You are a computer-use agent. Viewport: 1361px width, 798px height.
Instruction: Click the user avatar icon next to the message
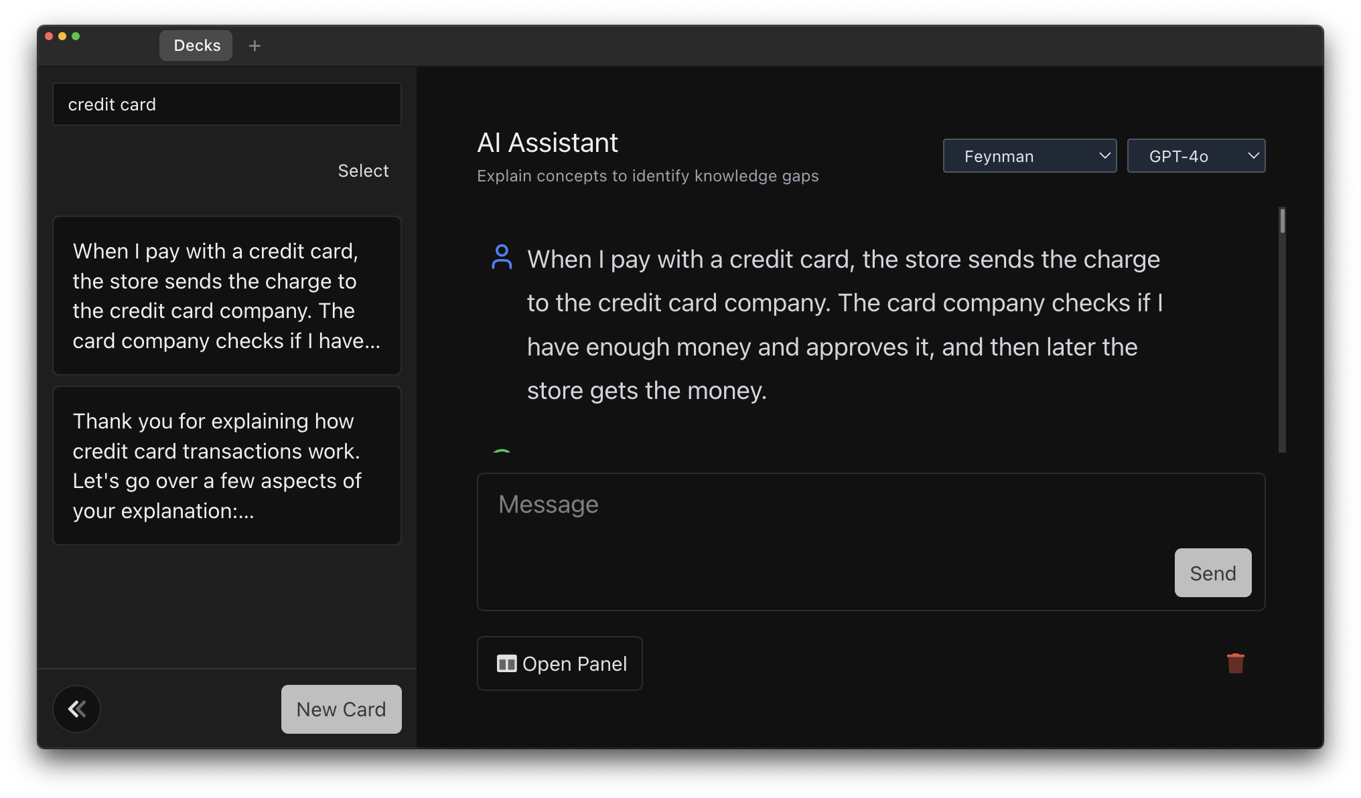(501, 258)
